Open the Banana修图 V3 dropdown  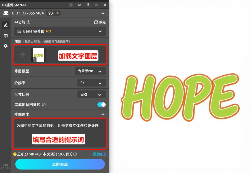[x=60, y=31]
